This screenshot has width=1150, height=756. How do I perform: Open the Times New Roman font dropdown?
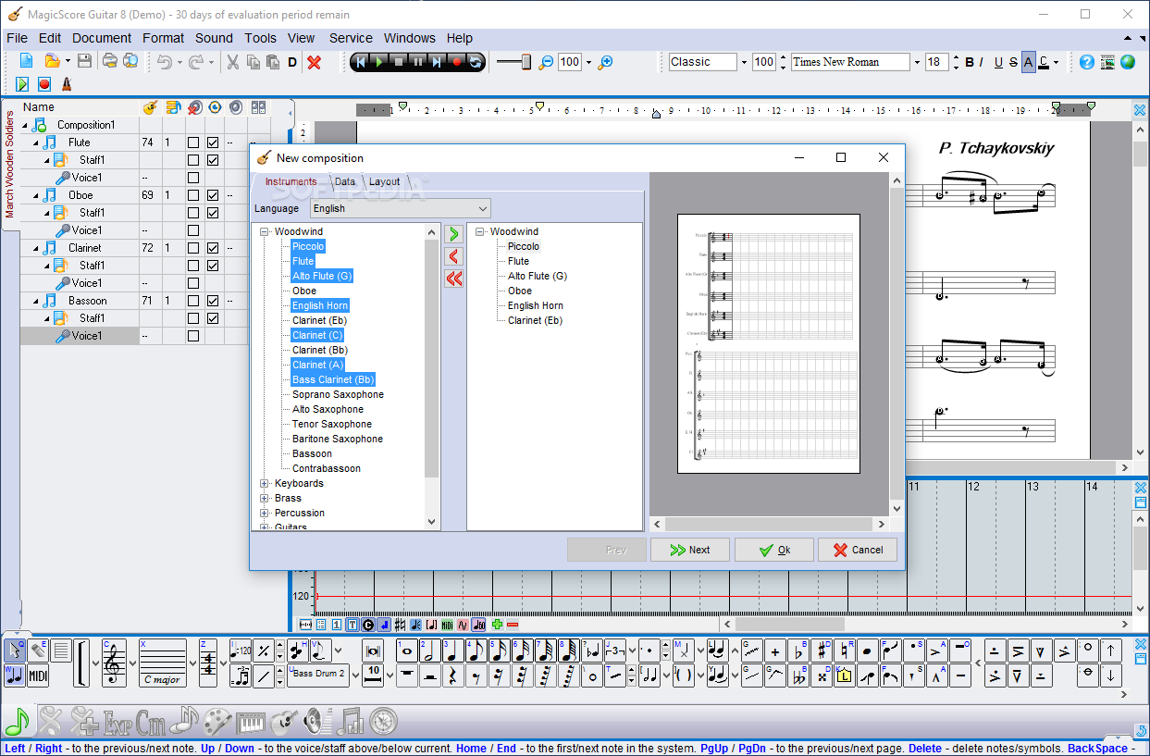click(x=917, y=62)
